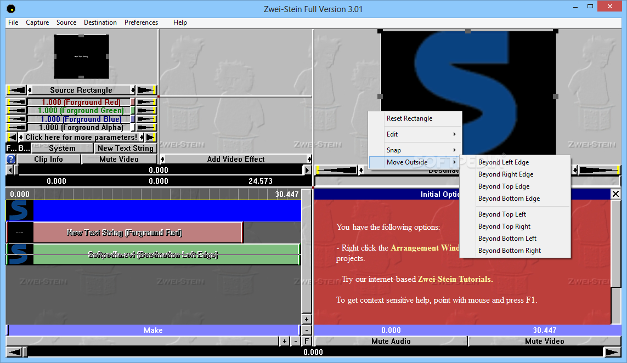This screenshot has width=627, height=363.
Task: Open the 'Click here for more parameters!' dropdown
Action: pos(81,137)
